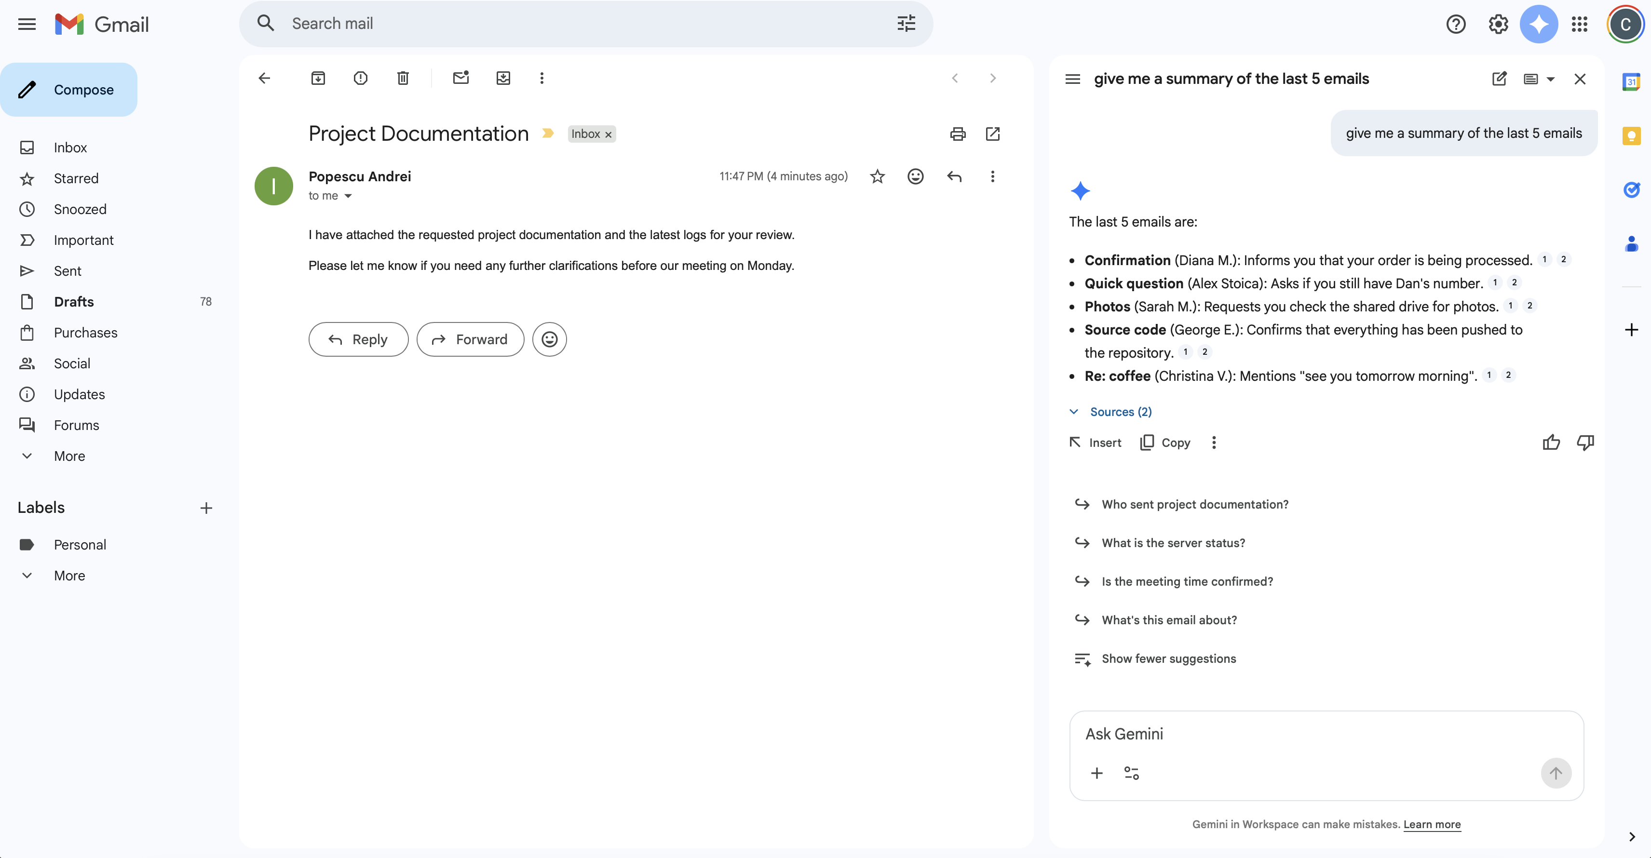Viewport: 1651px width, 858px height.
Task: Print the Project Documentation email
Action: point(958,134)
